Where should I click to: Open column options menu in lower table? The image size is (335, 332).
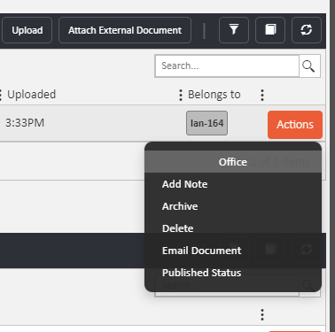(x=262, y=315)
